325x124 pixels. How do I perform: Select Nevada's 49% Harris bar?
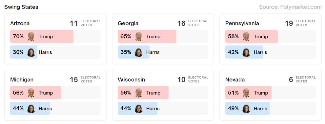(x=247, y=108)
